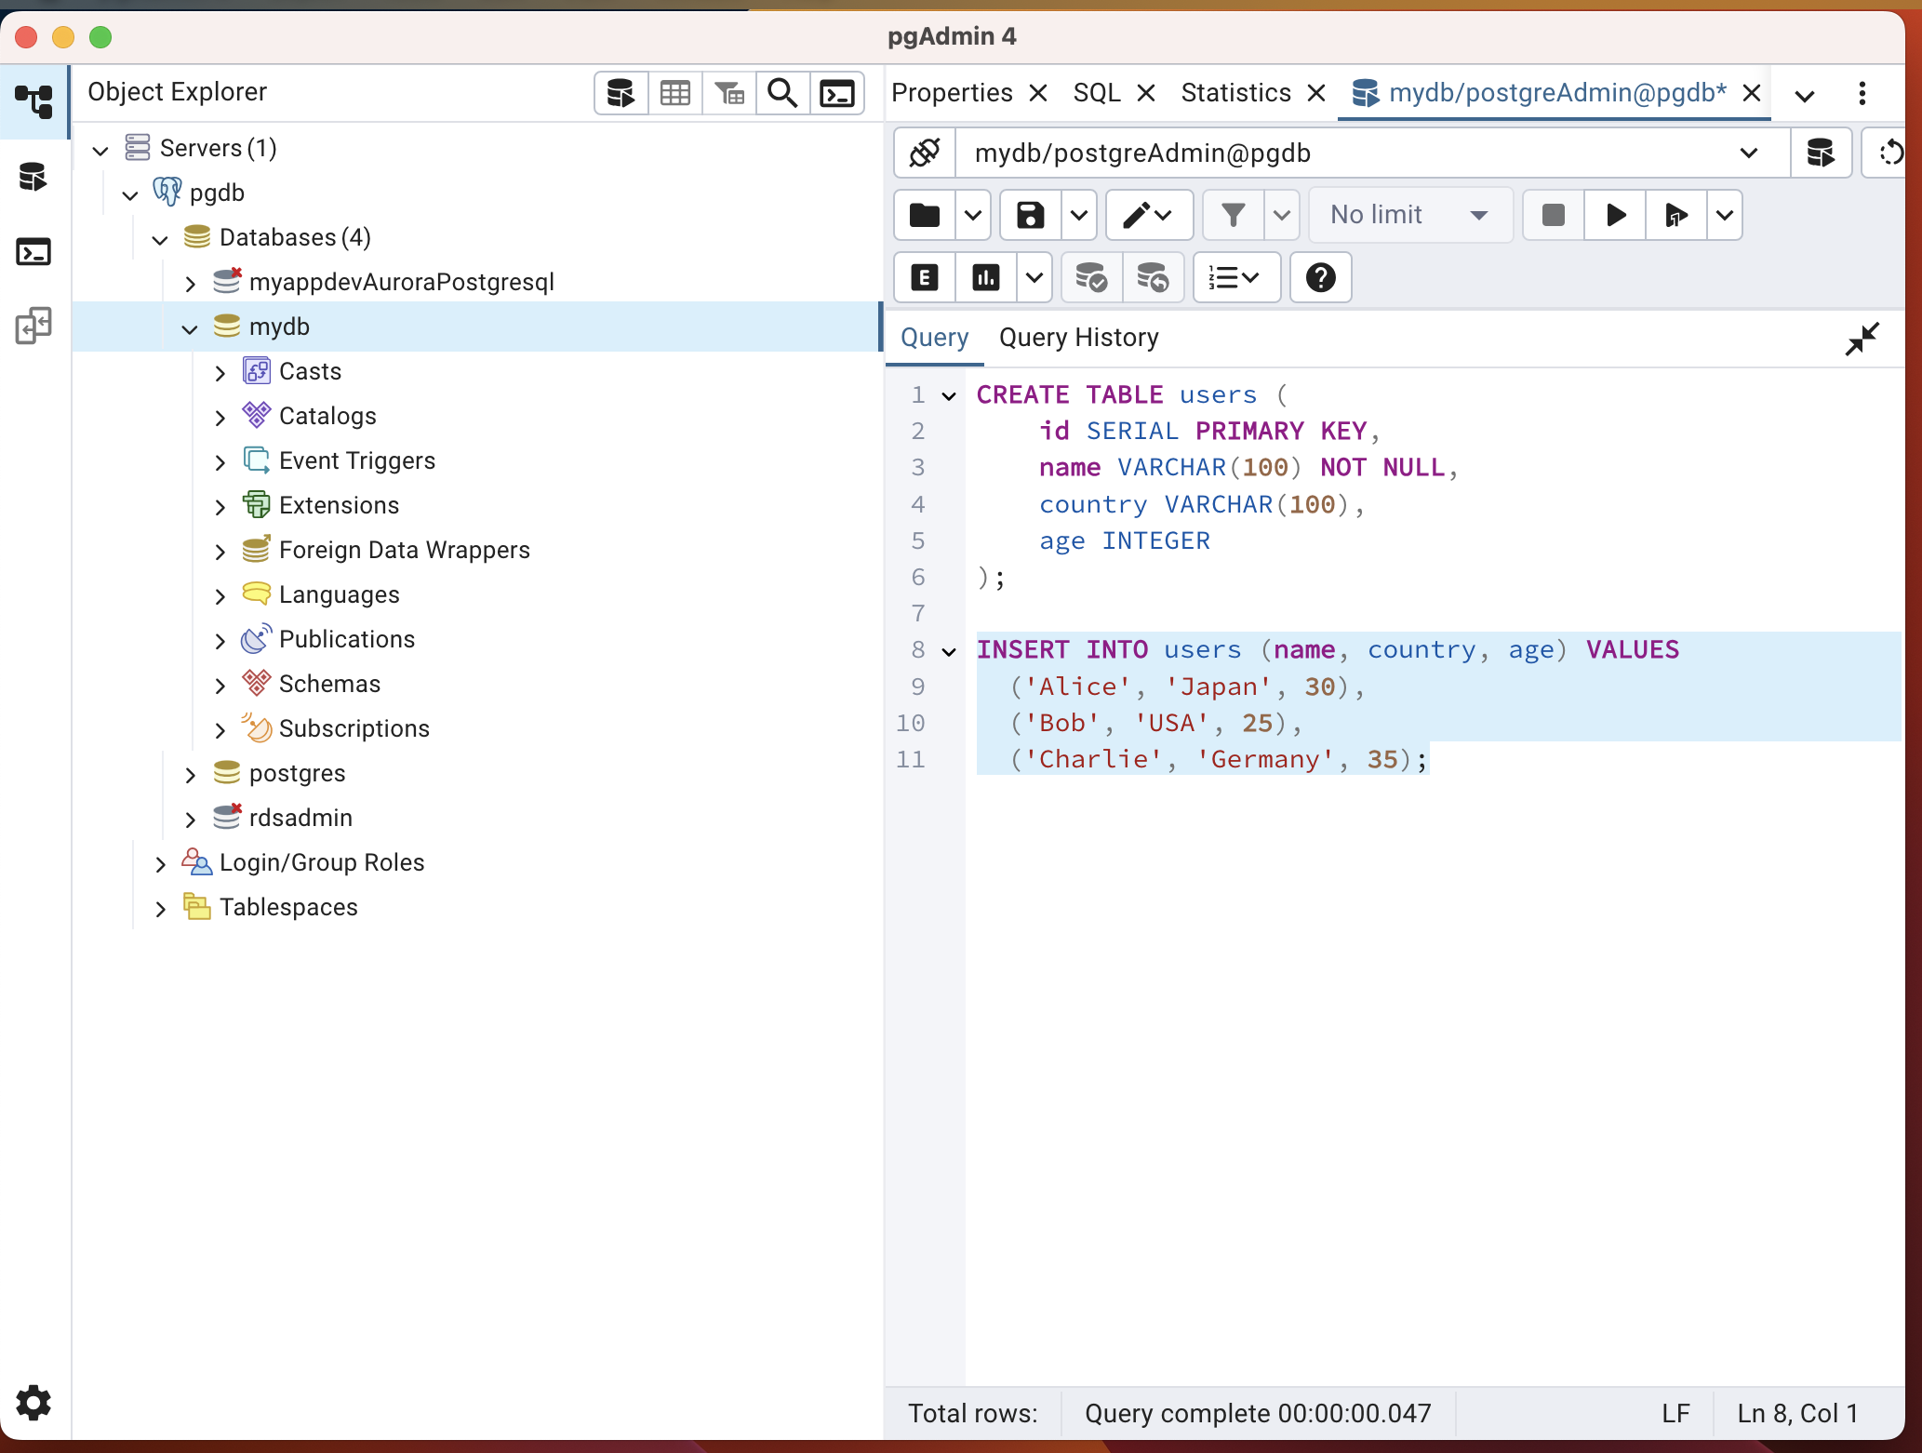Switch to the Statistics tab
This screenshot has width=1922, height=1453.
[x=1236, y=93]
